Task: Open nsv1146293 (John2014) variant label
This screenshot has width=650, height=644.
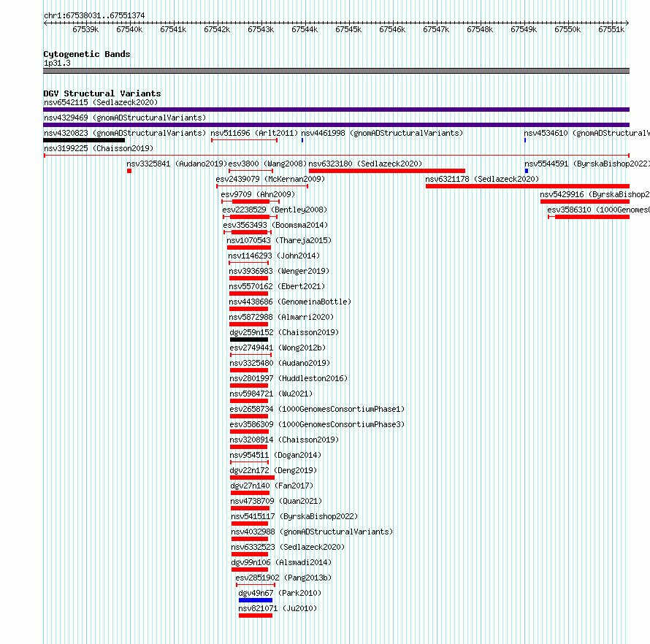Action: 274,256
